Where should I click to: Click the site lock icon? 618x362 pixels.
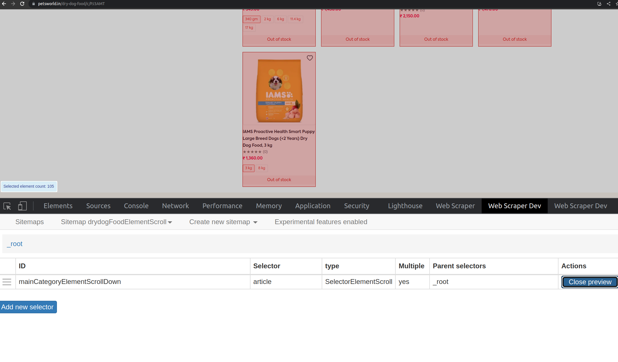coord(34,4)
